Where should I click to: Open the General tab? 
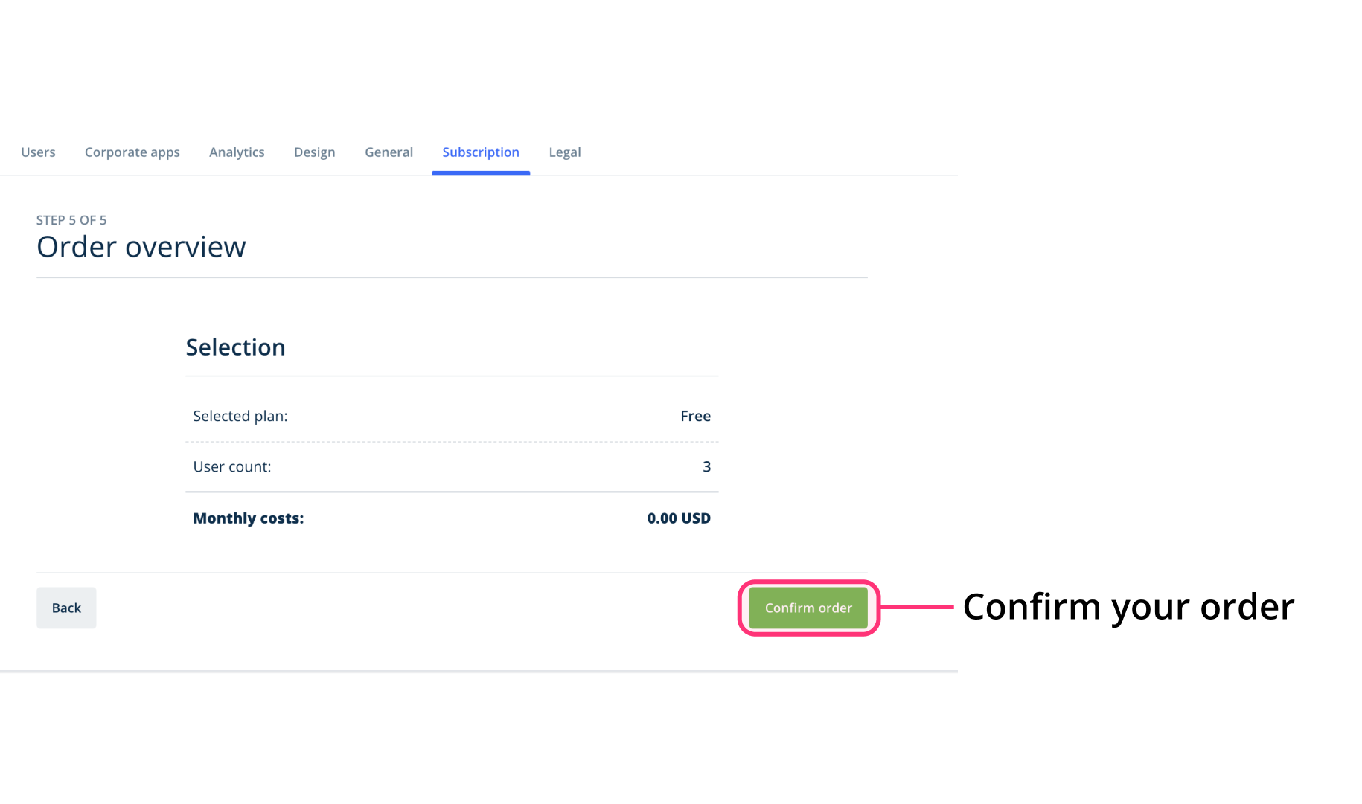[x=389, y=152]
